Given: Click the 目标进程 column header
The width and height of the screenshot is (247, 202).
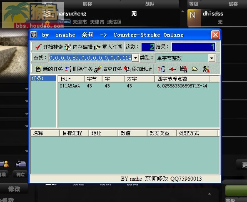Looking at the screenshot, I should [74, 133].
